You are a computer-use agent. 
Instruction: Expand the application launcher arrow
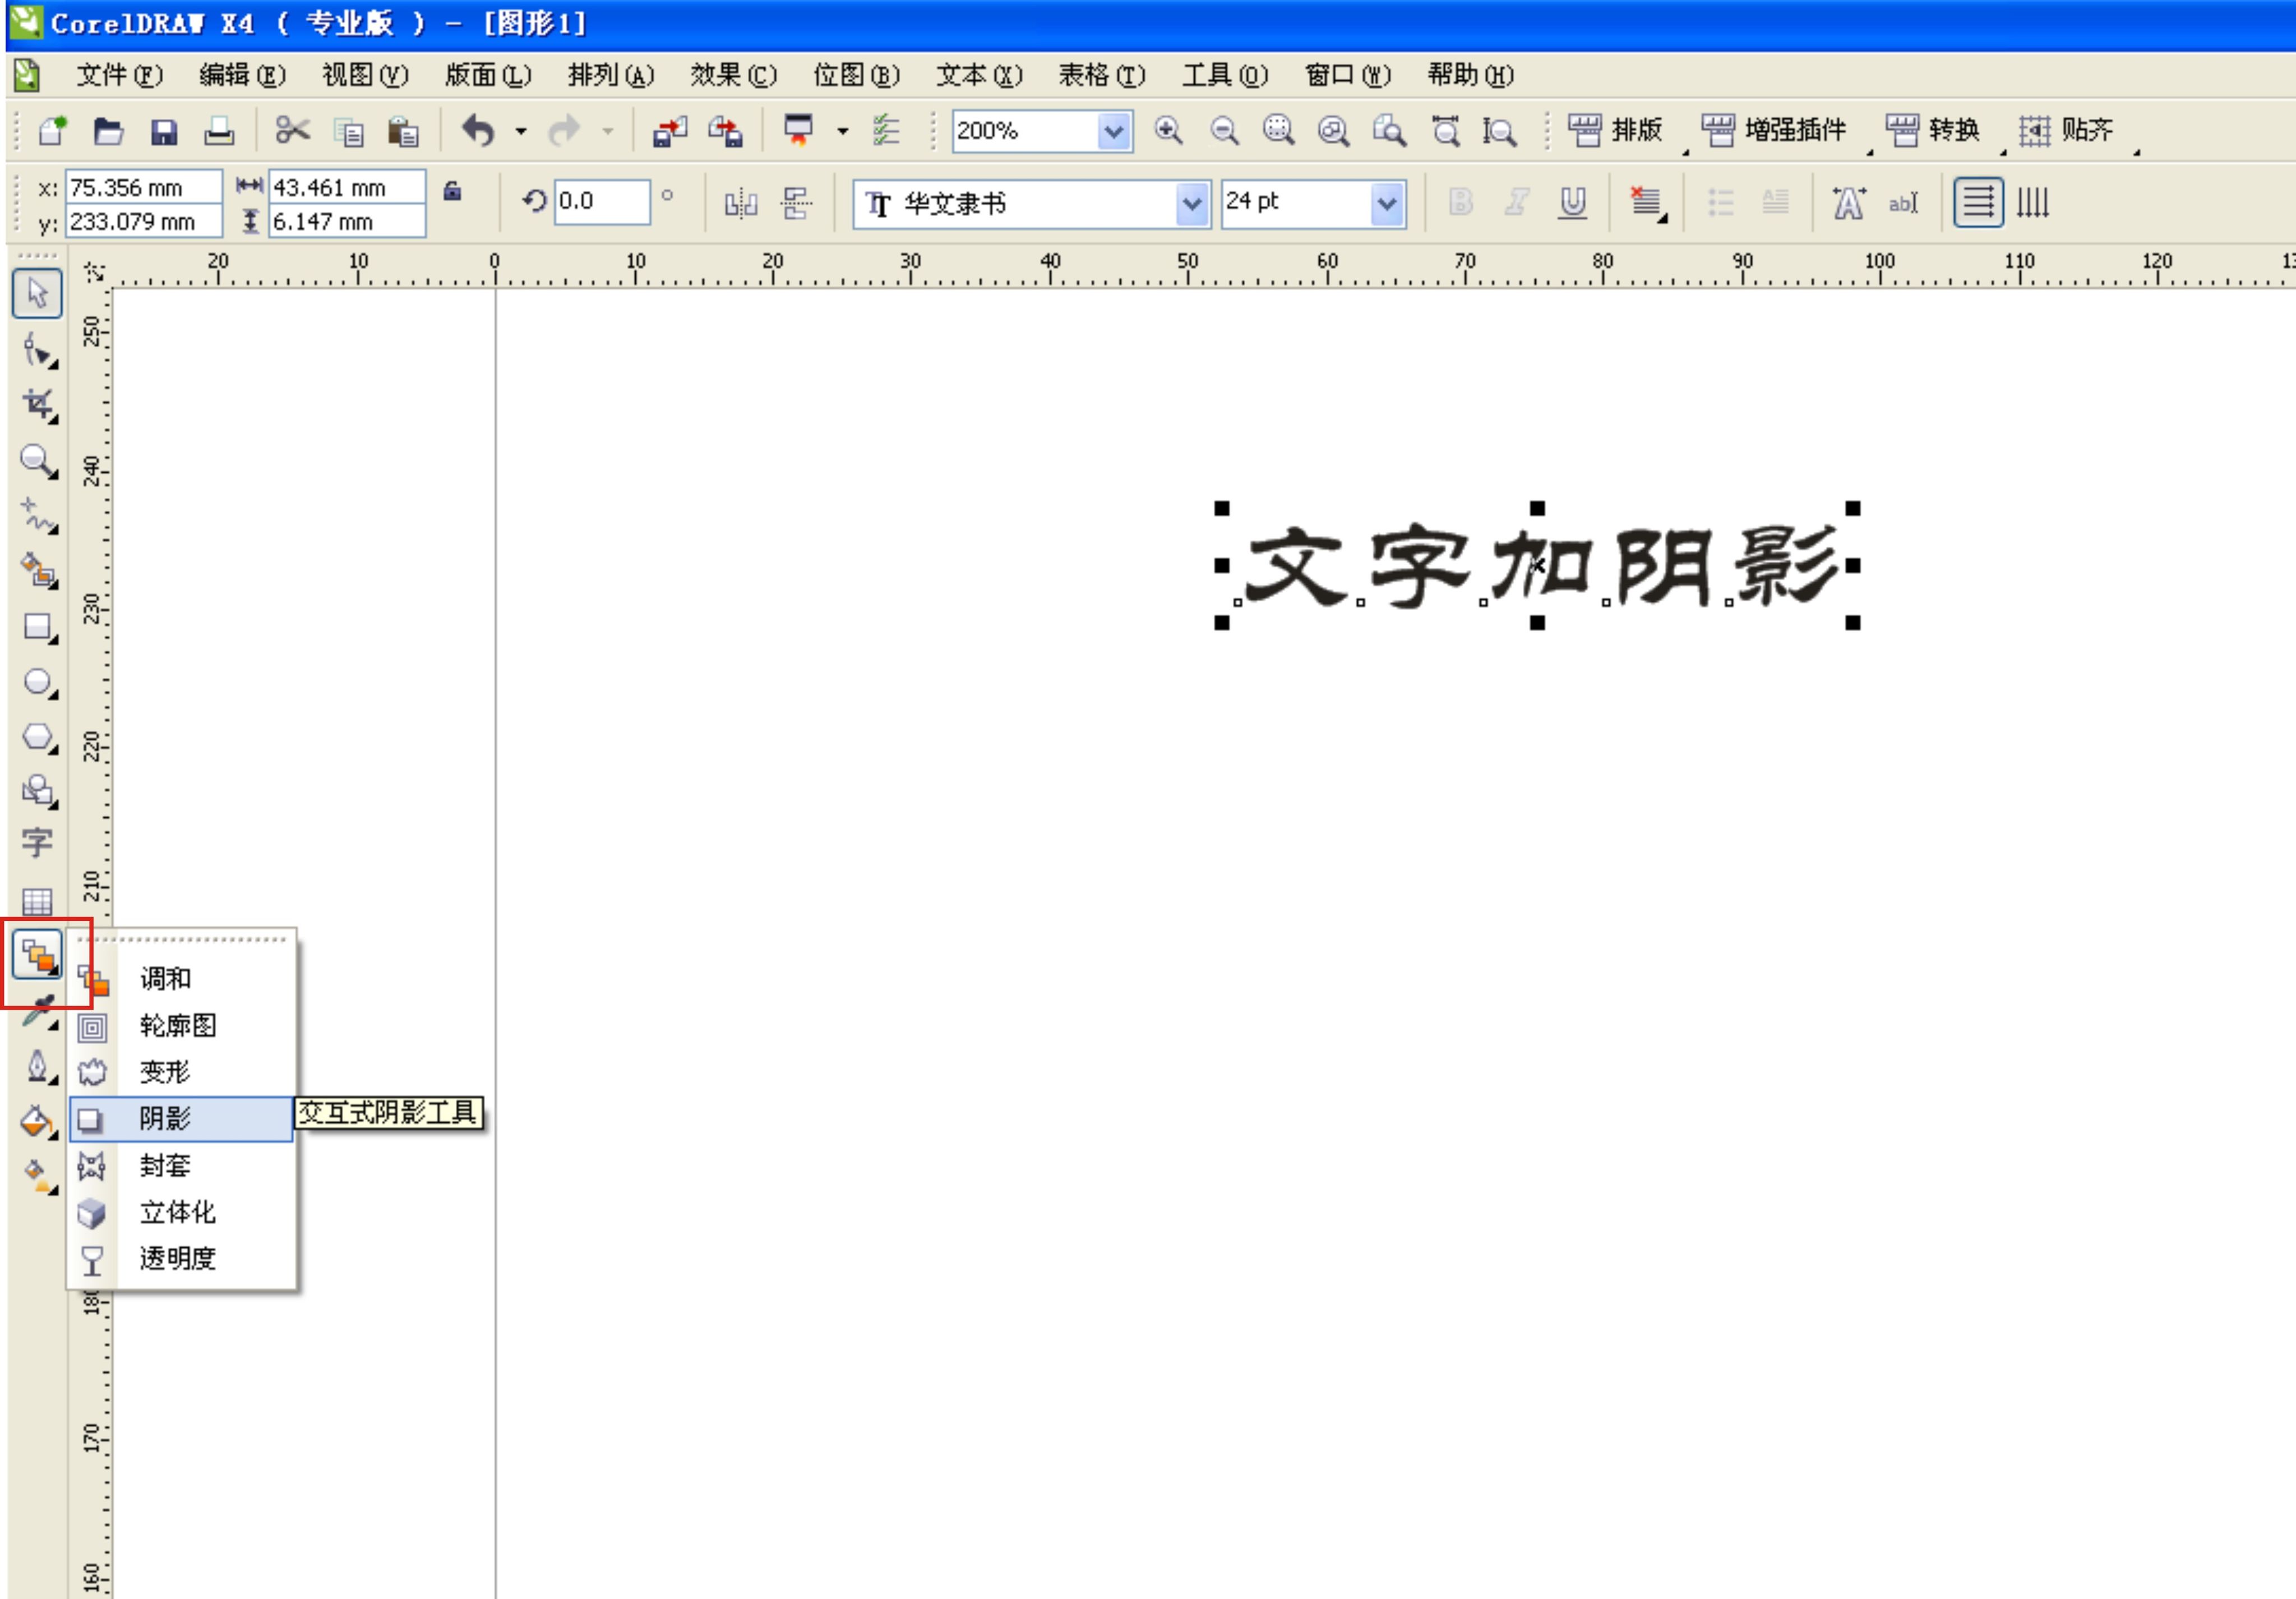tap(843, 131)
